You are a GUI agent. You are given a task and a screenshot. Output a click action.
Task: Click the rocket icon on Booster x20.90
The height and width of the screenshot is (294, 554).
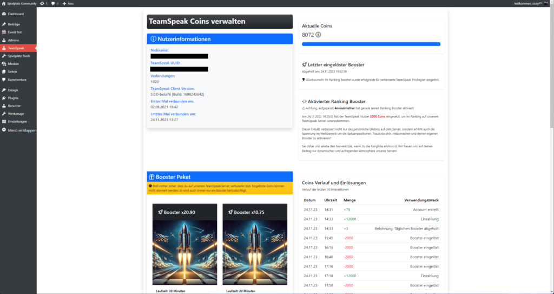click(160, 212)
